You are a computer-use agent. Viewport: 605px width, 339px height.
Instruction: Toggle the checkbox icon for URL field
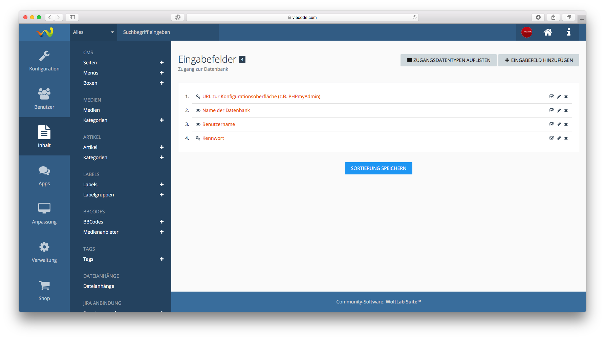(x=552, y=97)
